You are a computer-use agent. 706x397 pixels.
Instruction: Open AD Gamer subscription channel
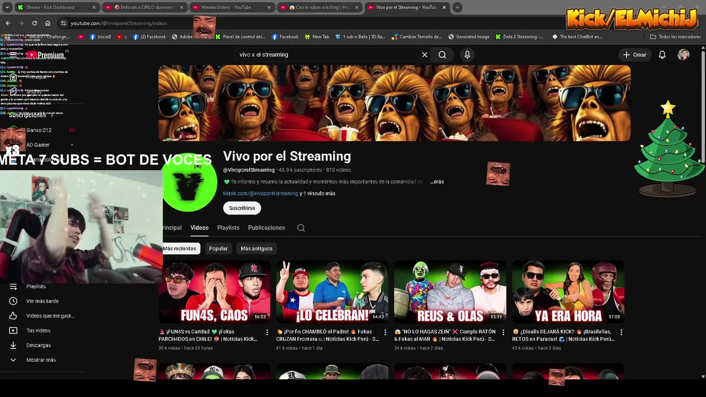(x=38, y=145)
